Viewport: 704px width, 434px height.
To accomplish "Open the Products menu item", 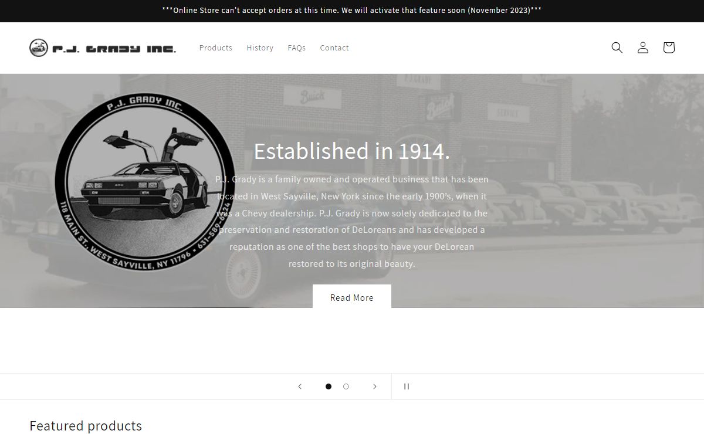I will [216, 48].
